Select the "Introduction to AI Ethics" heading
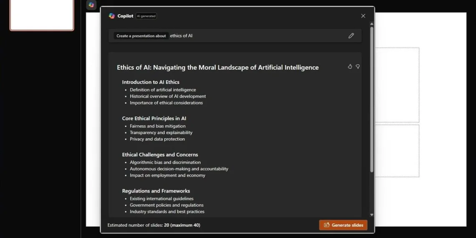The image size is (476, 238). 151,82
